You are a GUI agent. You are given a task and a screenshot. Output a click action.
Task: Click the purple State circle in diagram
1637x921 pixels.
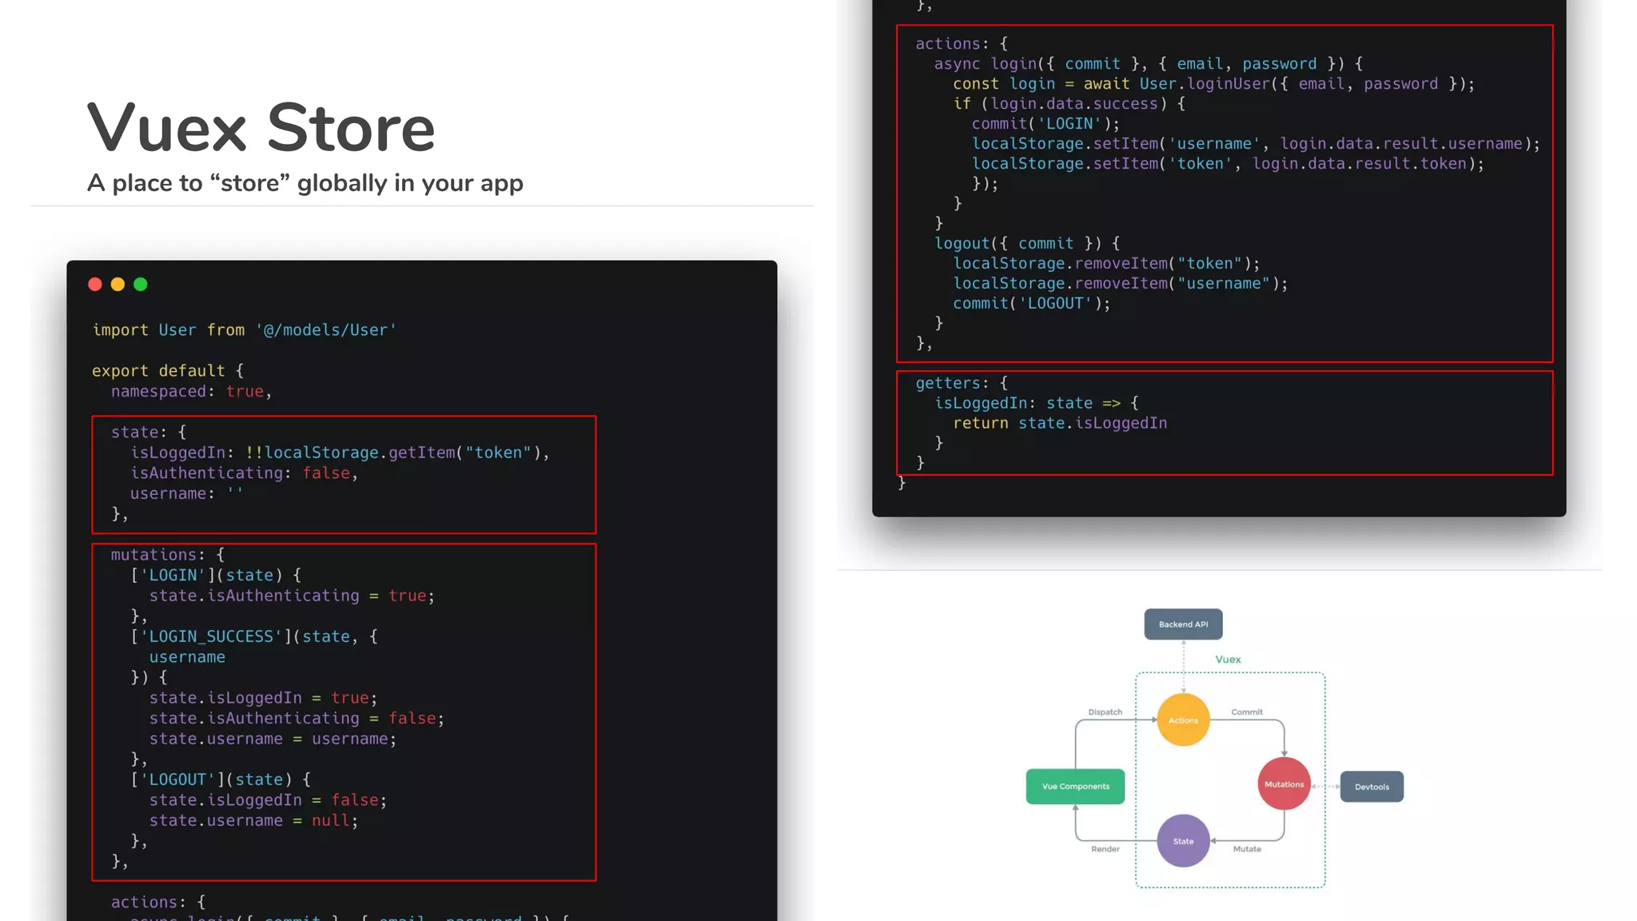click(x=1183, y=841)
